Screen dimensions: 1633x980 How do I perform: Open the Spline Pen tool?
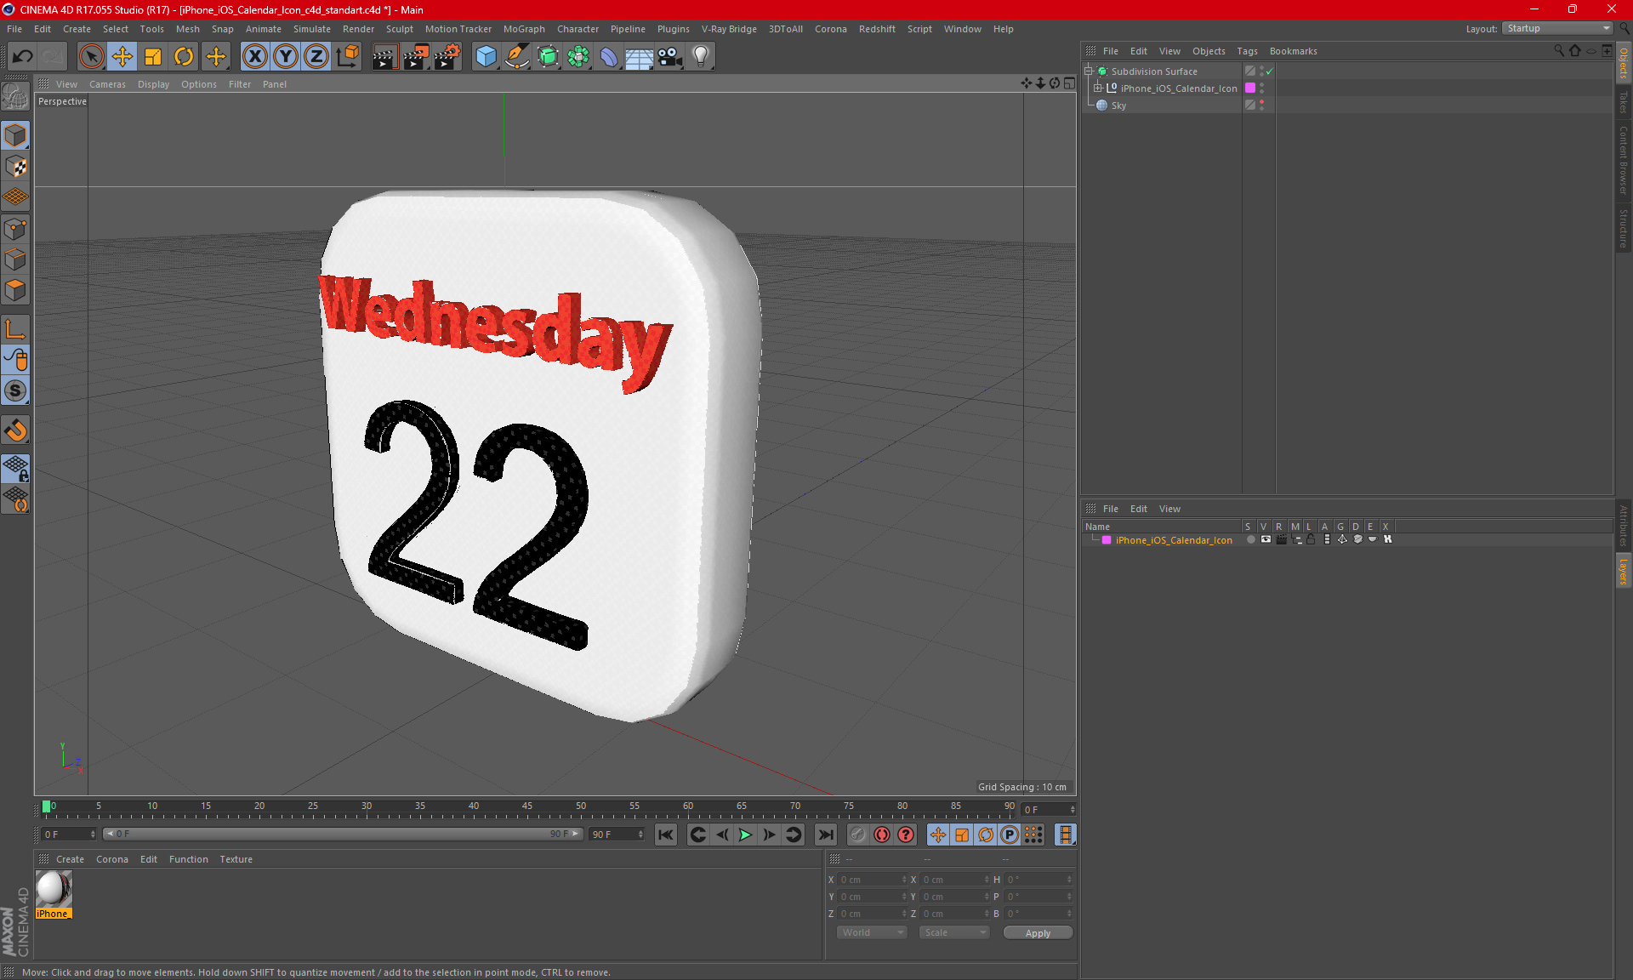click(x=516, y=57)
